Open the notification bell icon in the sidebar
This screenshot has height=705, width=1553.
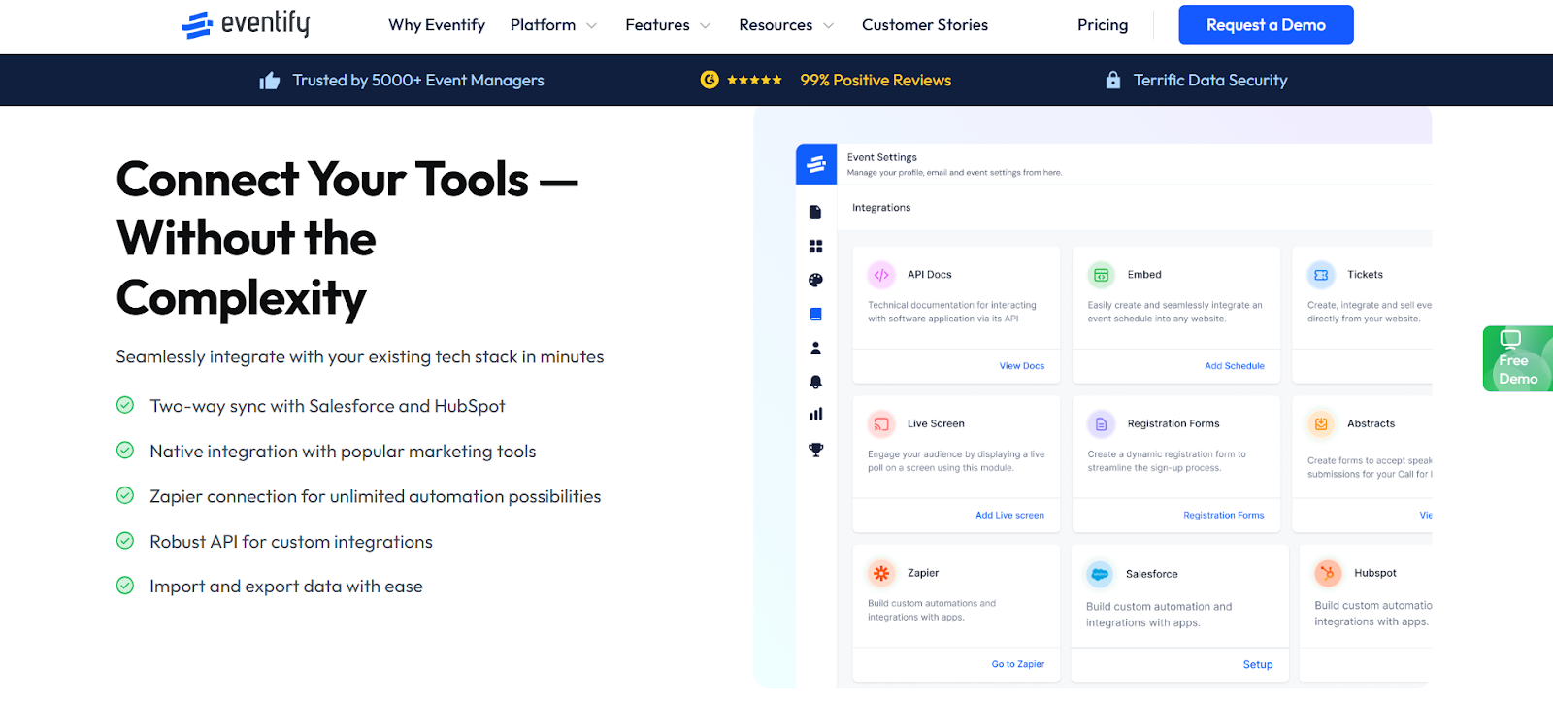point(815,382)
